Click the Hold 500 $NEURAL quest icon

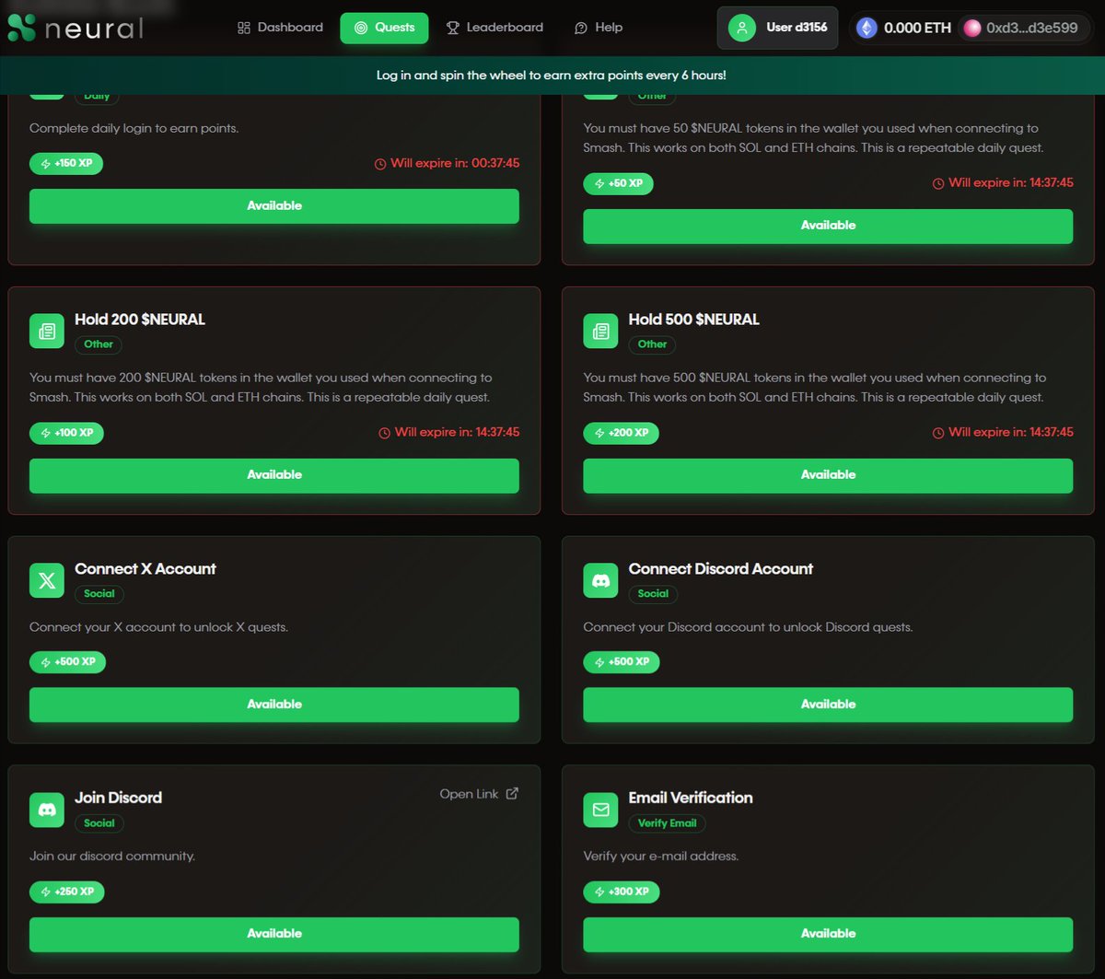click(x=600, y=331)
